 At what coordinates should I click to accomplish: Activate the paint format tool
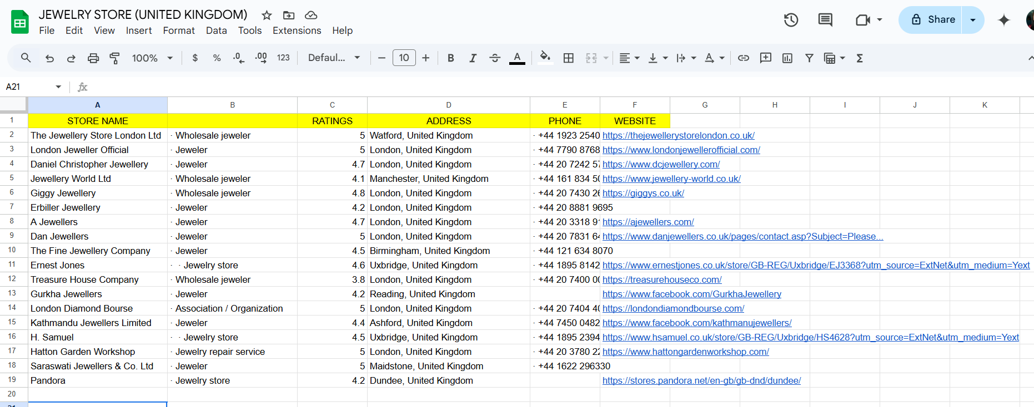click(115, 58)
